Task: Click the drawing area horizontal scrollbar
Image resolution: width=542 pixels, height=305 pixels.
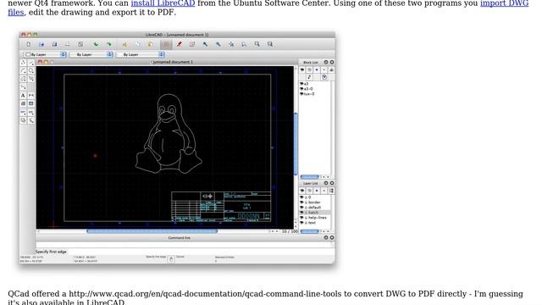Action: (152, 231)
